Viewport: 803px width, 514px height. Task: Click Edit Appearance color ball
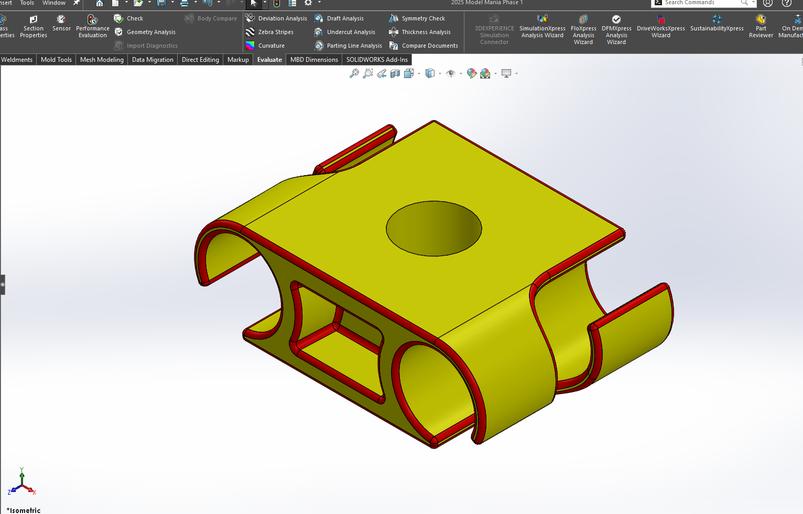(472, 73)
